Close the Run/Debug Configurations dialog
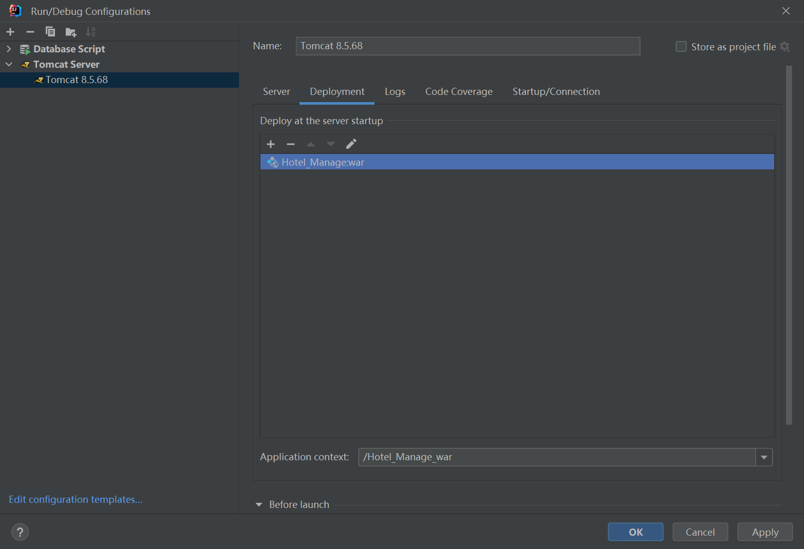 [786, 11]
